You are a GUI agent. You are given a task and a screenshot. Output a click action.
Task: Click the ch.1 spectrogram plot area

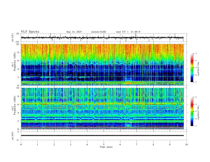point(102,65)
